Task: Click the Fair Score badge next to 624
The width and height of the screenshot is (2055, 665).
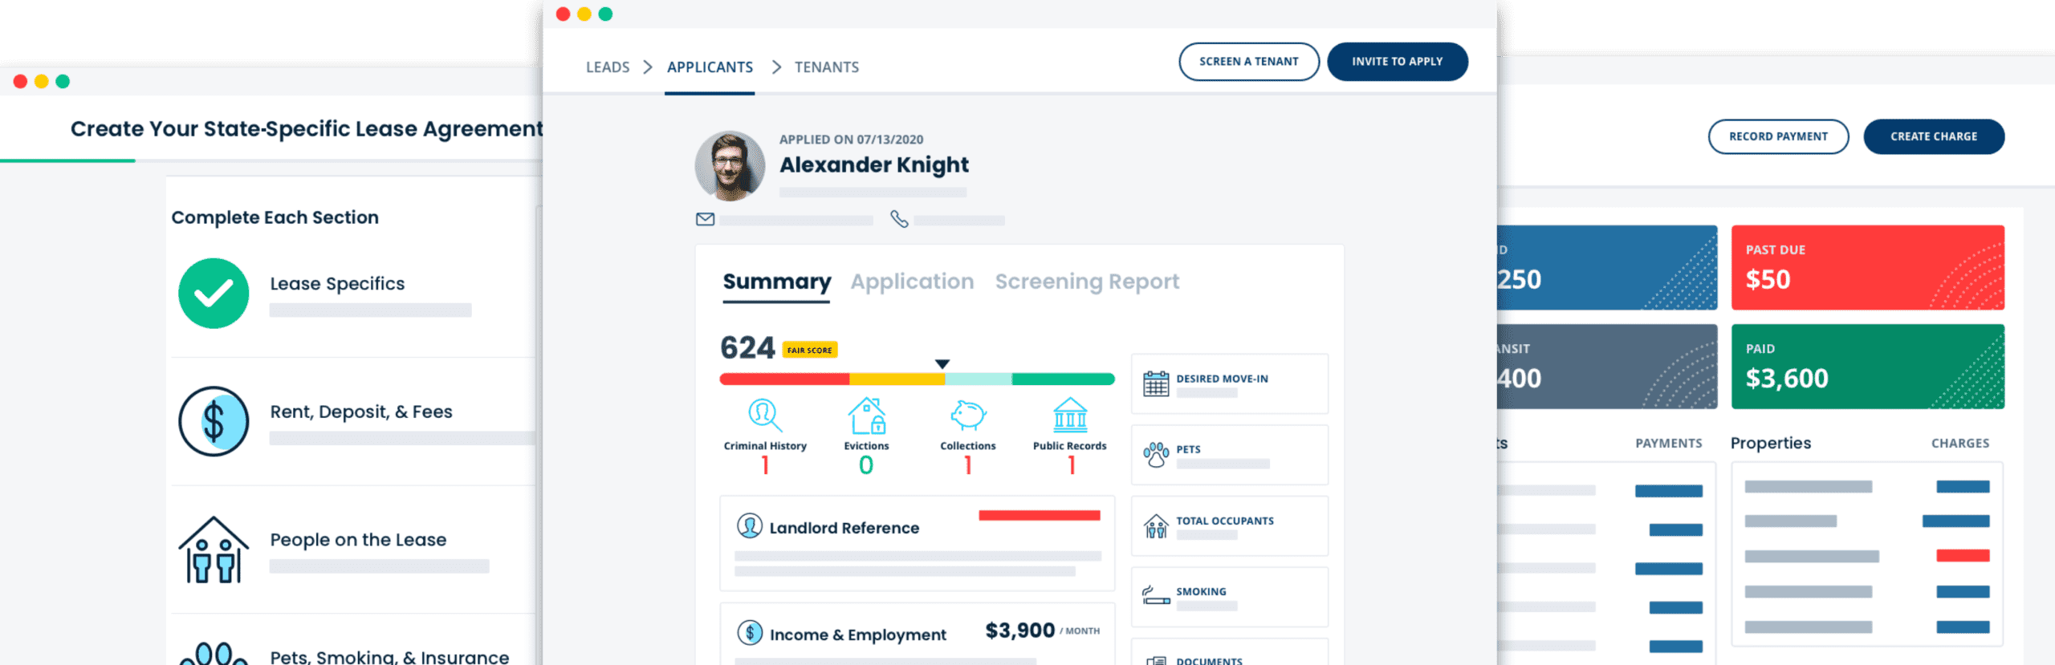Action: (810, 350)
